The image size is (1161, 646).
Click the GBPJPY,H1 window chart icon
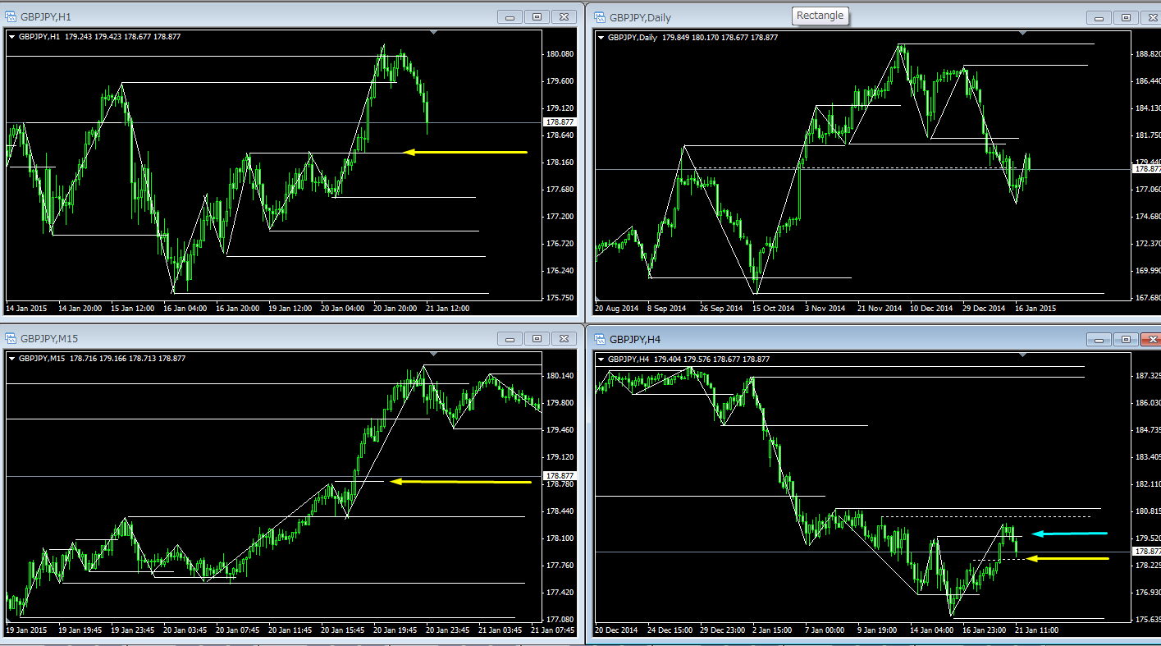11,17
